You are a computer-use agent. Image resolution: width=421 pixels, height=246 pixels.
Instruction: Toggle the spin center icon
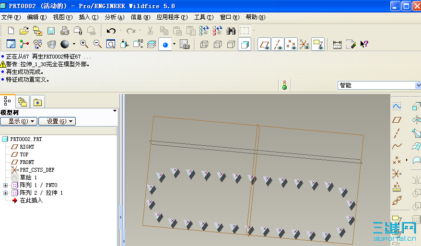[x=24, y=44]
